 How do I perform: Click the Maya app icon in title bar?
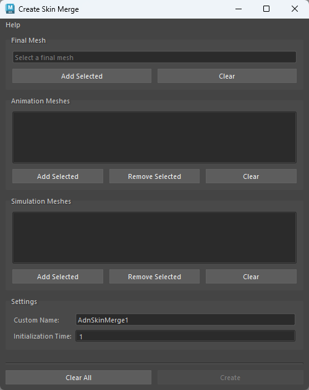10,9
